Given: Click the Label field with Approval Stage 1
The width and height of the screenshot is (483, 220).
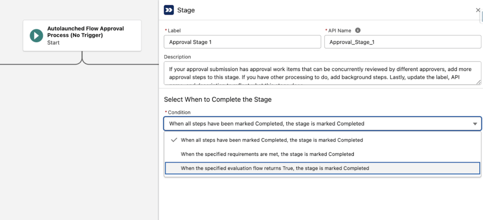Looking at the screenshot, I should click(x=242, y=42).
